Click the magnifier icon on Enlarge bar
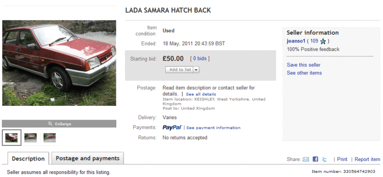The height and width of the screenshot is (177, 383). tap(50, 124)
